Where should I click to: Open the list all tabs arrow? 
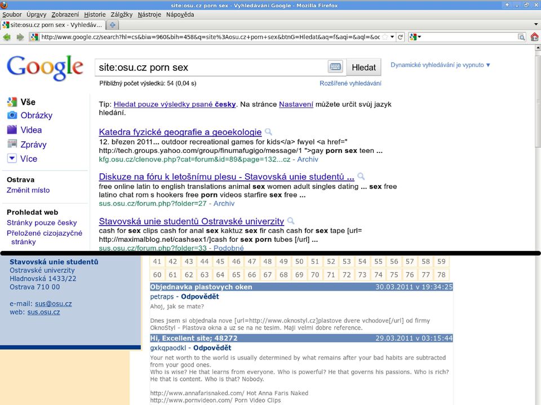(536, 24)
